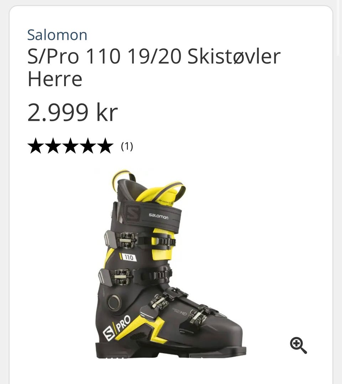Click the Salomon text on power strap
The height and width of the screenshot is (384, 342).
159,216
